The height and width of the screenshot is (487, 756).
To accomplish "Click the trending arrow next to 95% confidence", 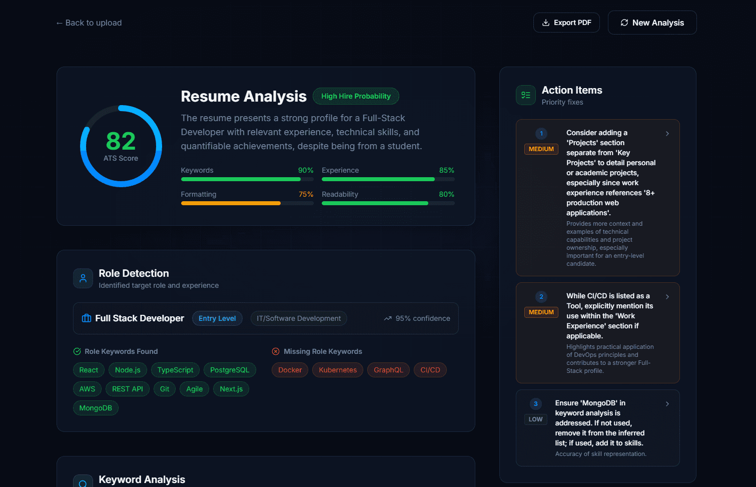I will coord(388,318).
